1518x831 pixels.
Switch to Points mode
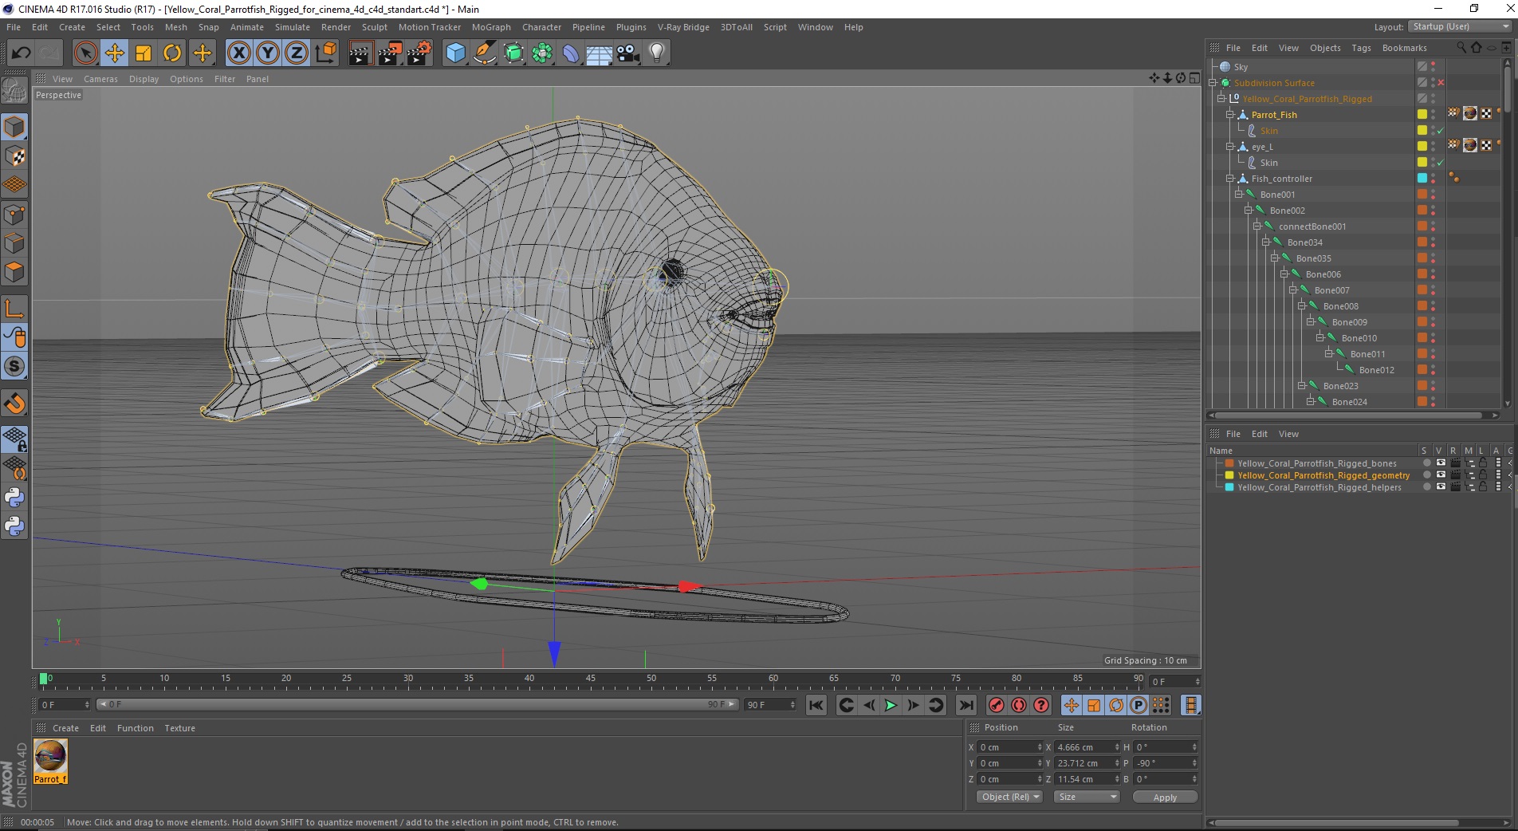click(14, 215)
